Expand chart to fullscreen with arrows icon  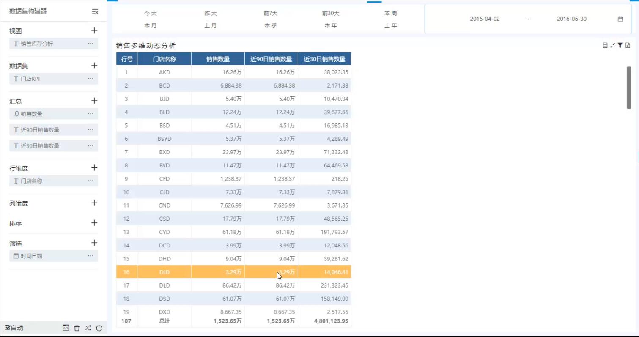(x=612, y=45)
